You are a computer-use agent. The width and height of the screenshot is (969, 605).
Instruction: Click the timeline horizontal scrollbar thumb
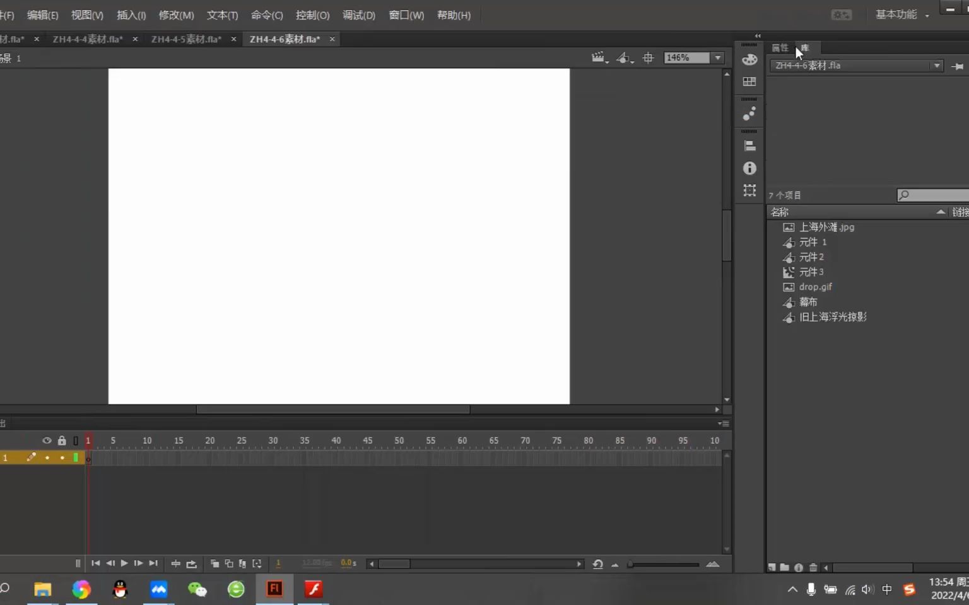coord(394,564)
